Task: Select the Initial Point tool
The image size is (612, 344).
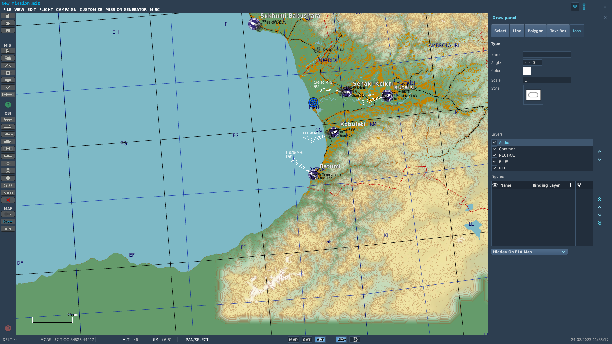Action: pyautogui.click(x=8, y=163)
